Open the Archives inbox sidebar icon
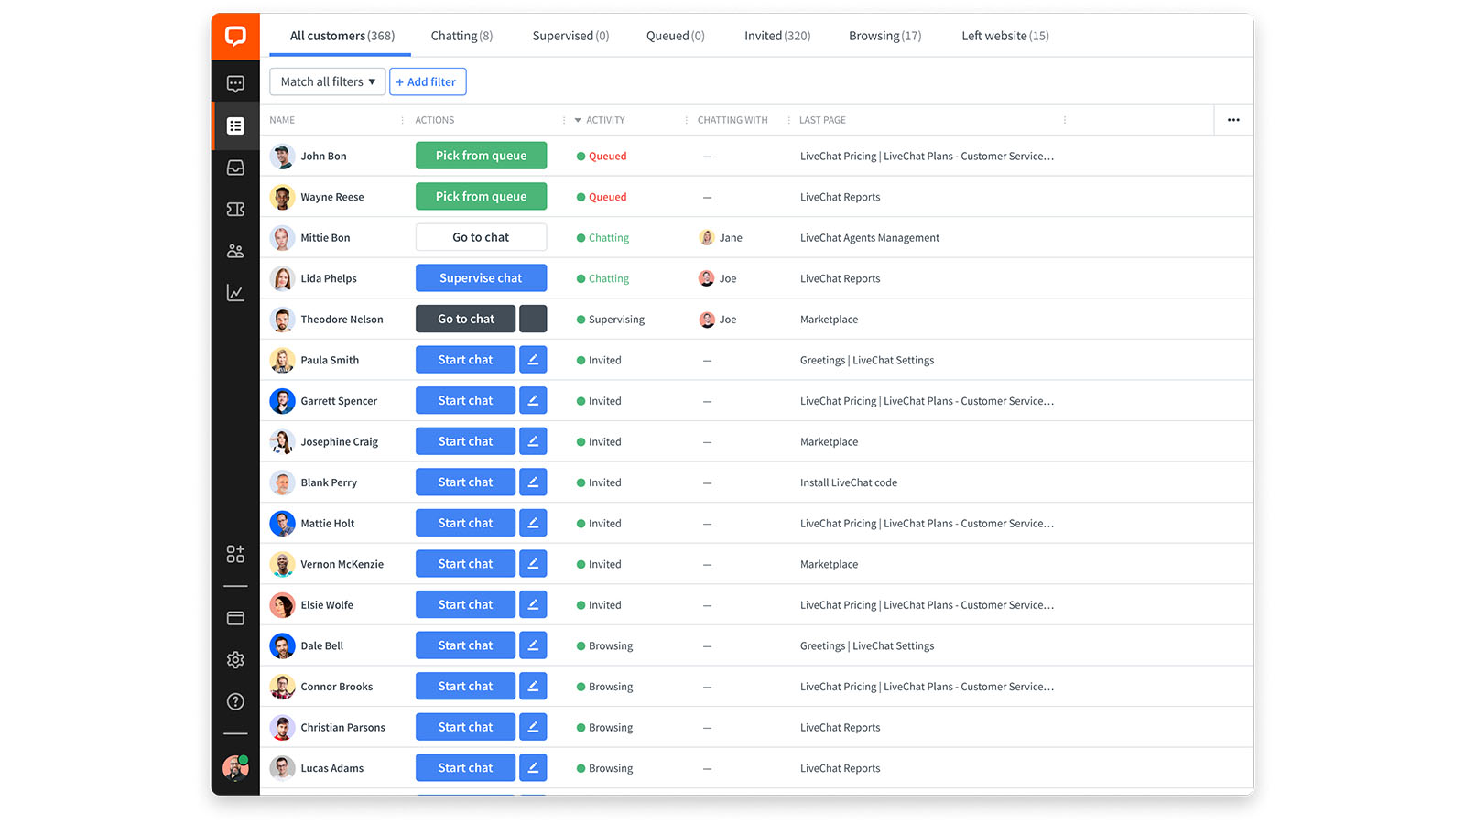Image resolution: width=1465 pixels, height=824 pixels. click(x=235, y=168)
